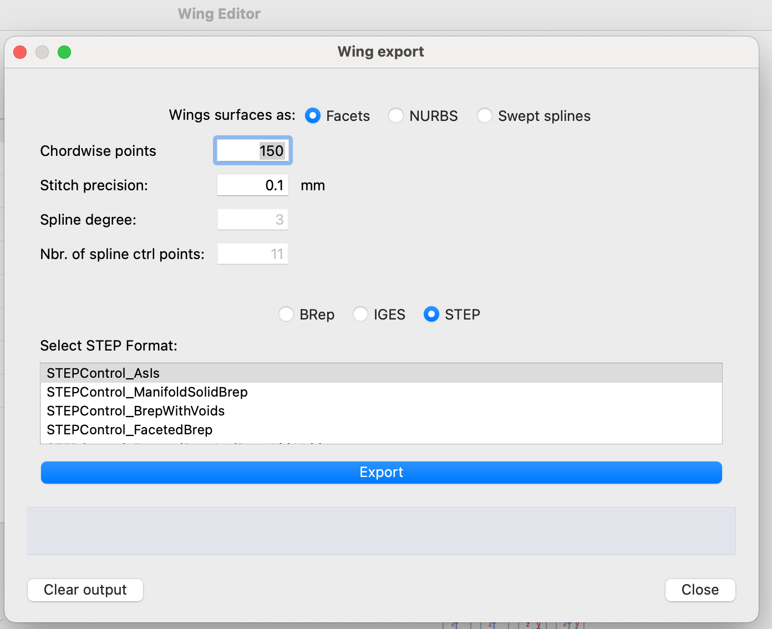The height and width of the screenshot is (629, 772).
Task: Choose STEPControl_ManifoldSolidBrep from the list
Action: pos(147,392)
